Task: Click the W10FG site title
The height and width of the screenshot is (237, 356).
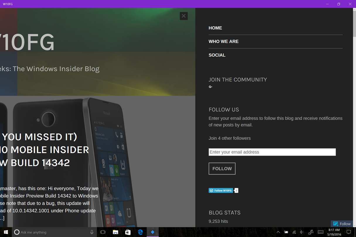Action: click(x=27, y=43)
